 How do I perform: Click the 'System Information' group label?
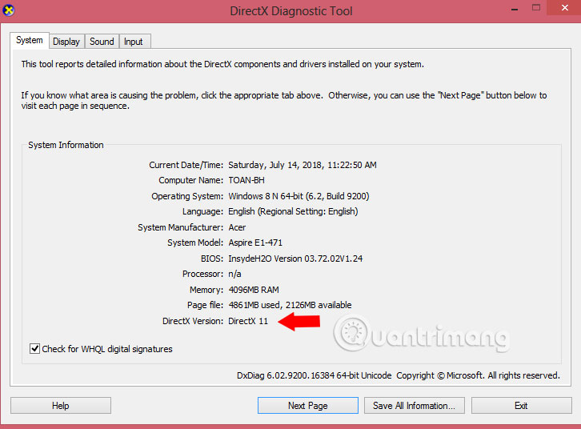[66, 145]
